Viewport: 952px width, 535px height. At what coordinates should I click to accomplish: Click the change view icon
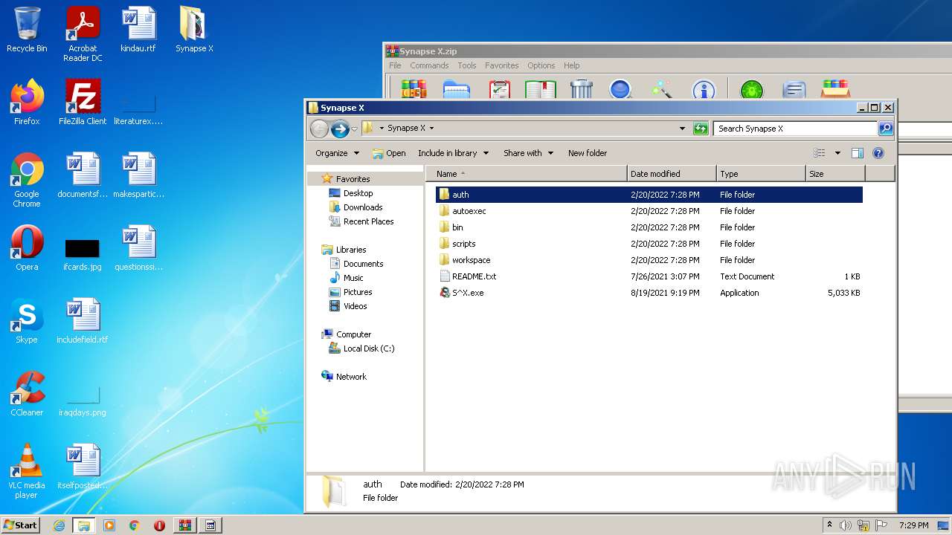[x=820, y=153]
